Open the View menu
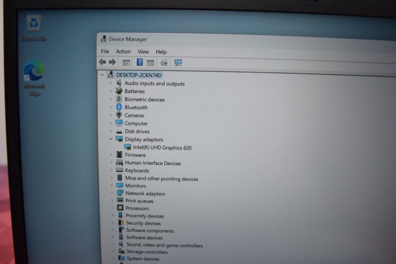 coord(143,51)
